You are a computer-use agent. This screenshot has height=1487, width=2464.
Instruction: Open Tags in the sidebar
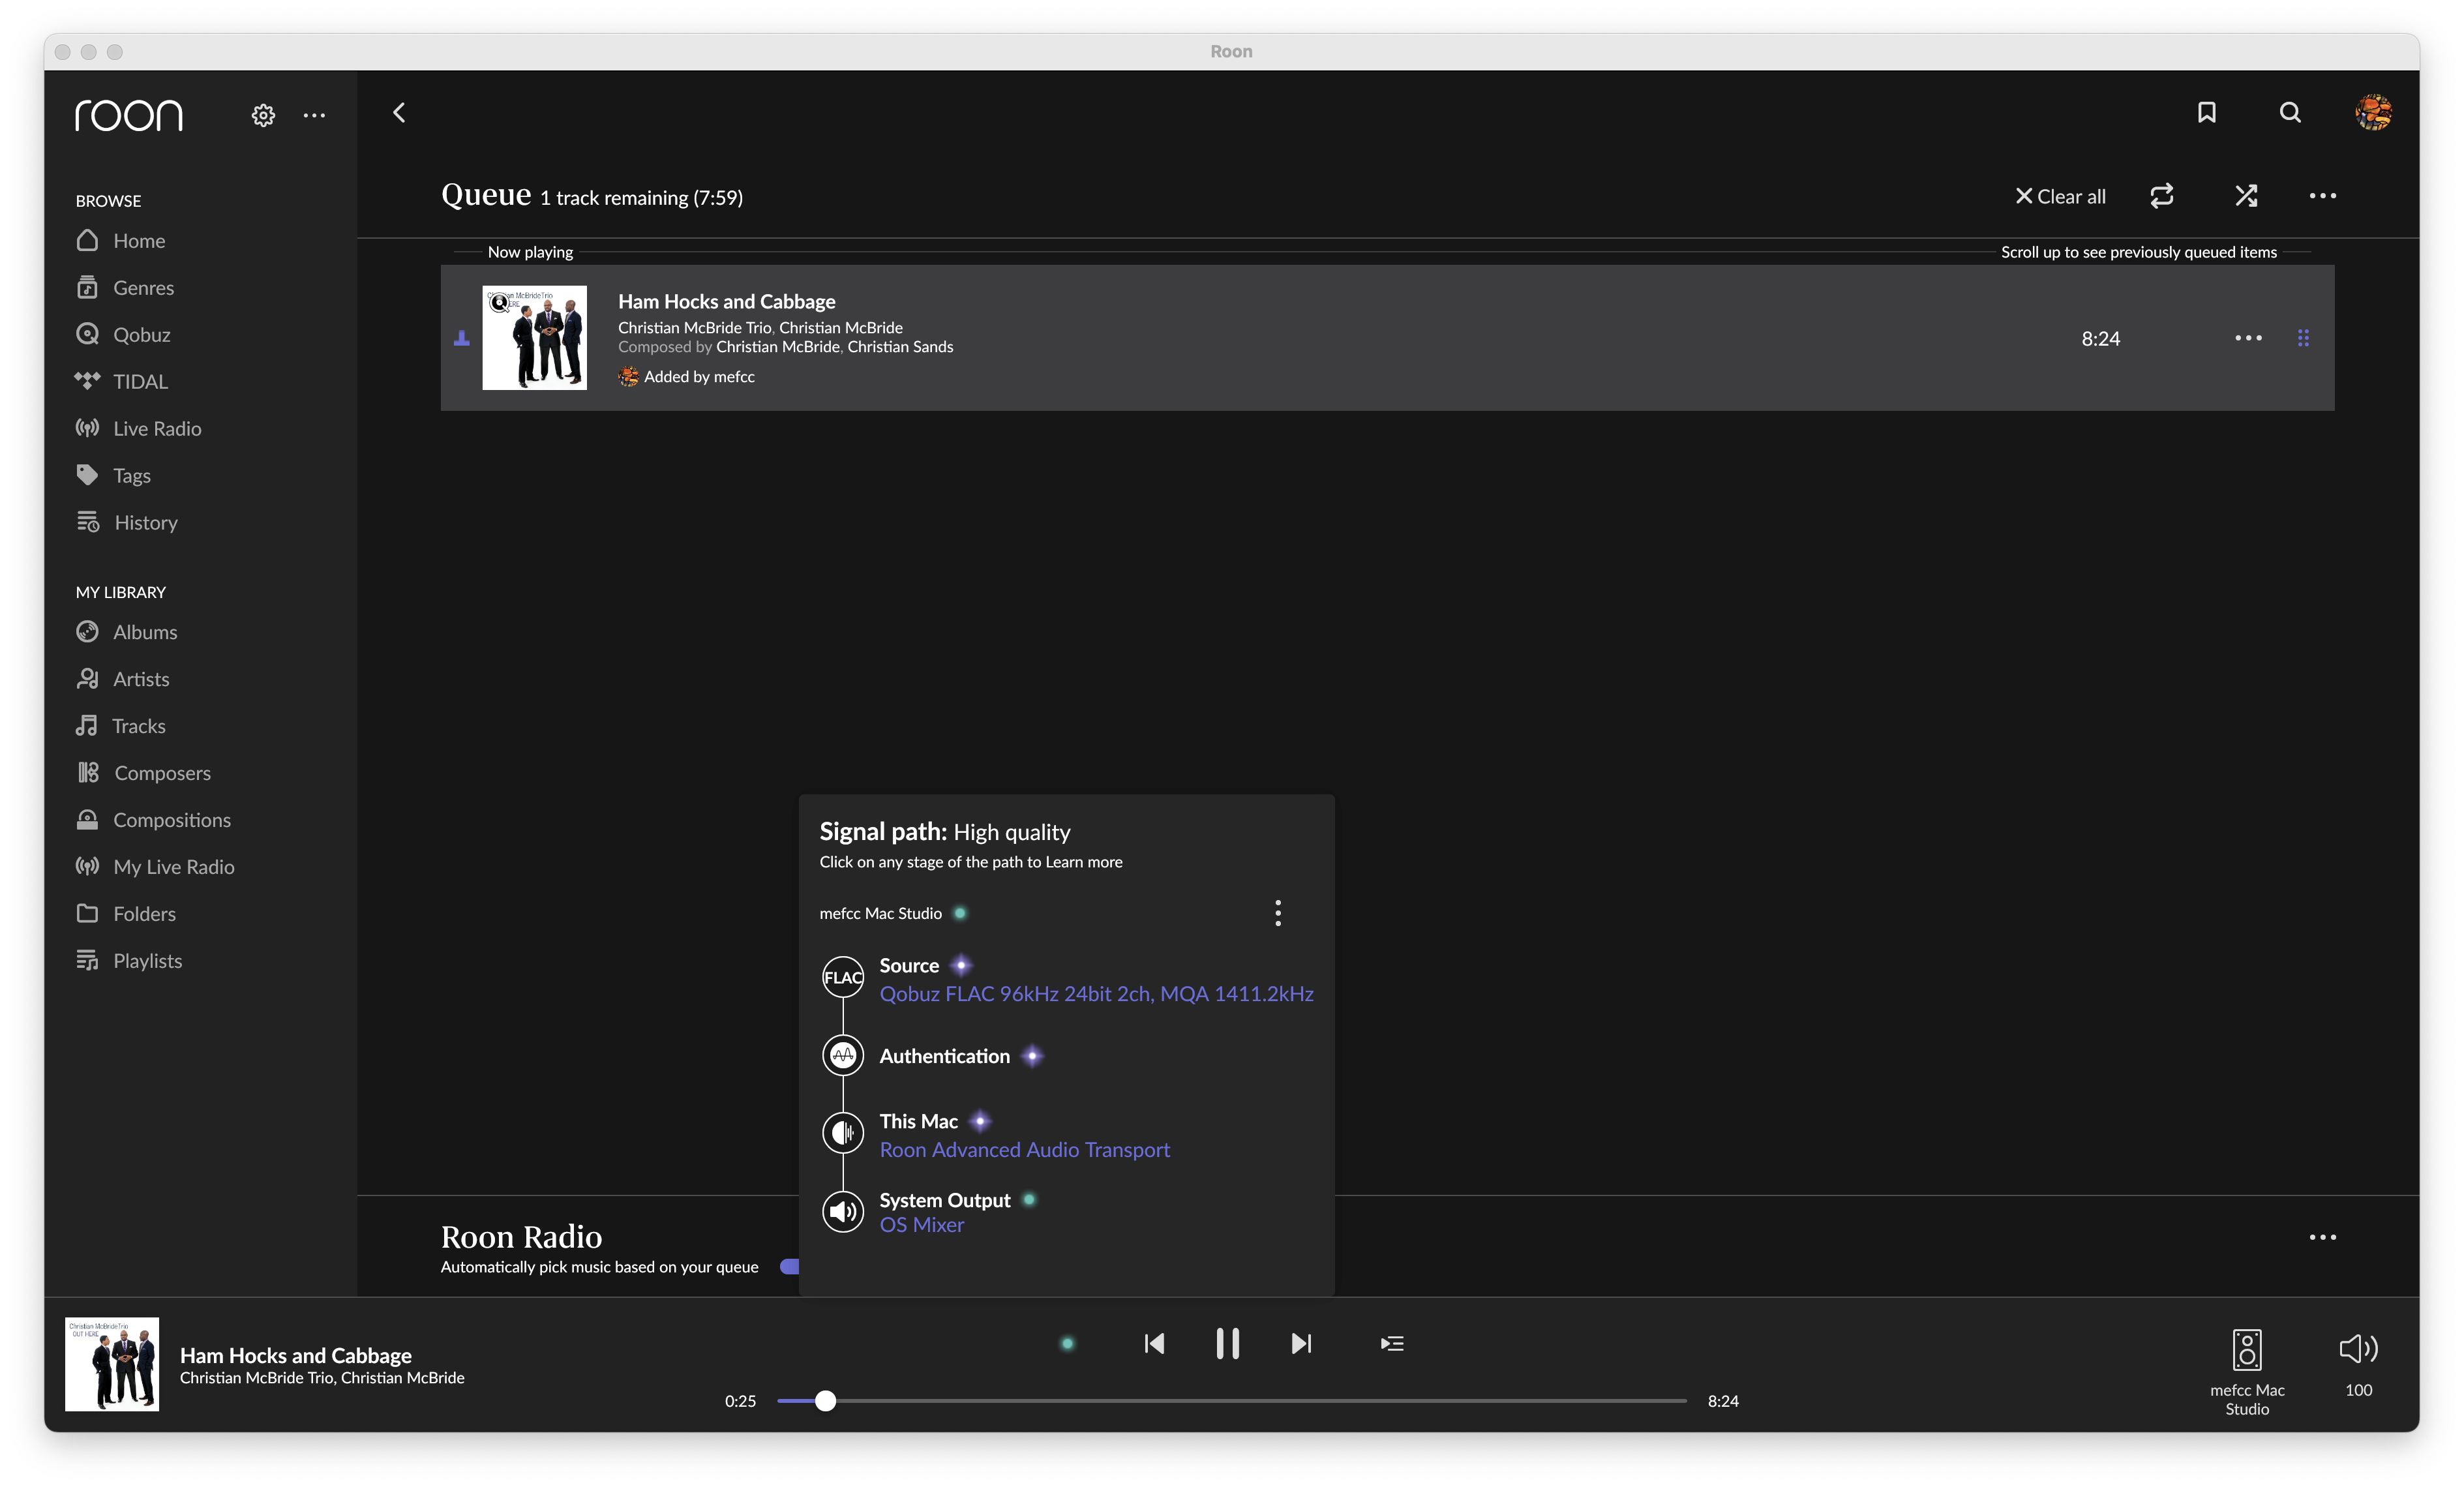[x=113, y=476]
